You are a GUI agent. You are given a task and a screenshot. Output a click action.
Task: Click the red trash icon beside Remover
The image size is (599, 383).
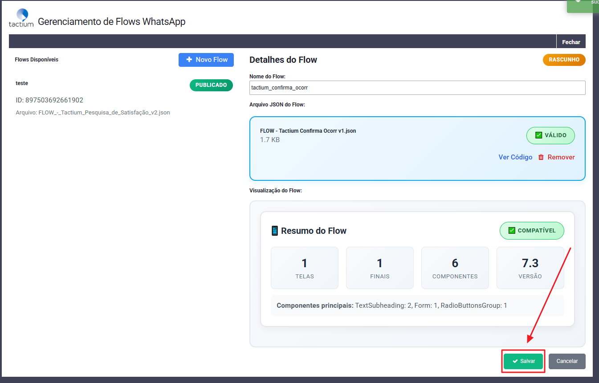point(541,157)
